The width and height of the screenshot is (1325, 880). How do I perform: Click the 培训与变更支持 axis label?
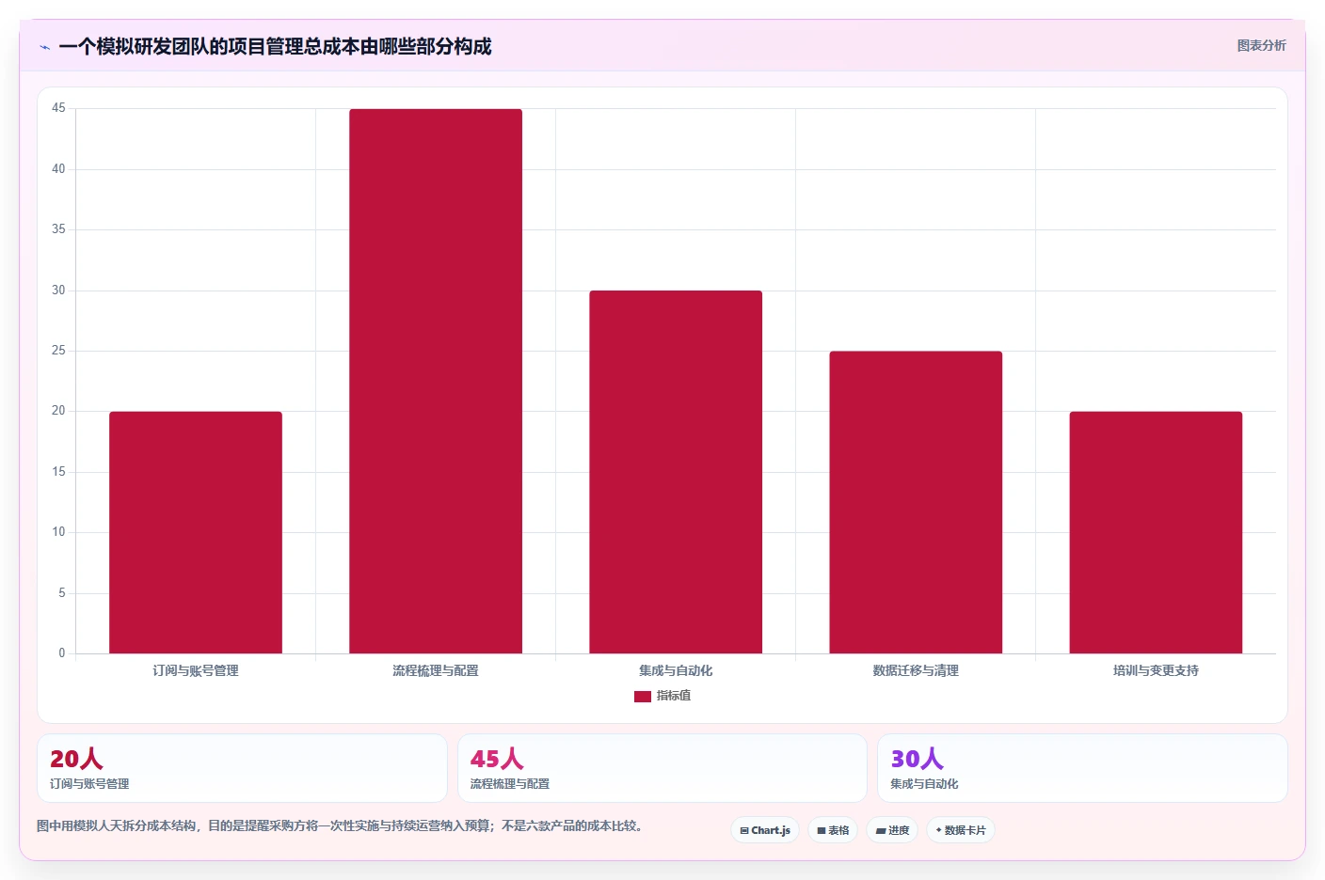1156,670
